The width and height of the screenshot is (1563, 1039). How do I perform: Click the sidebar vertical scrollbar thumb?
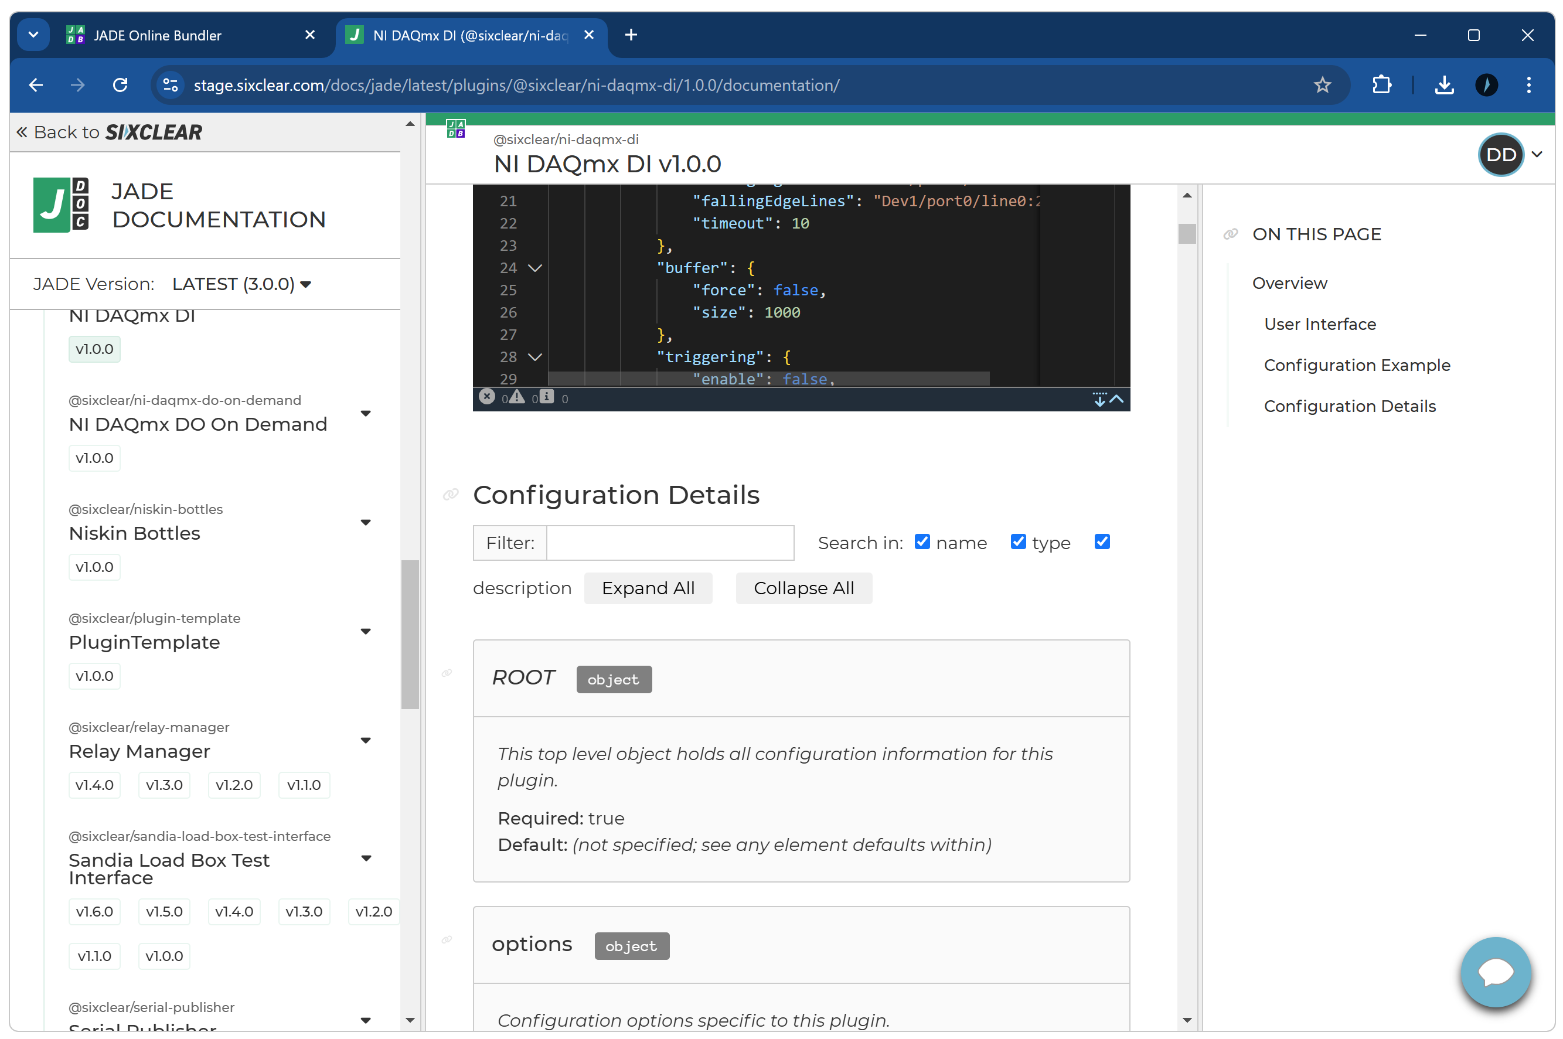(x=410, y=635)
